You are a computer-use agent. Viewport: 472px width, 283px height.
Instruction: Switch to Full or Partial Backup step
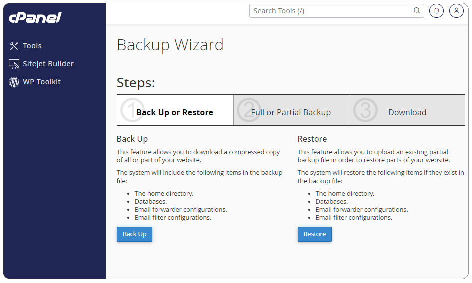coord(291,113)
